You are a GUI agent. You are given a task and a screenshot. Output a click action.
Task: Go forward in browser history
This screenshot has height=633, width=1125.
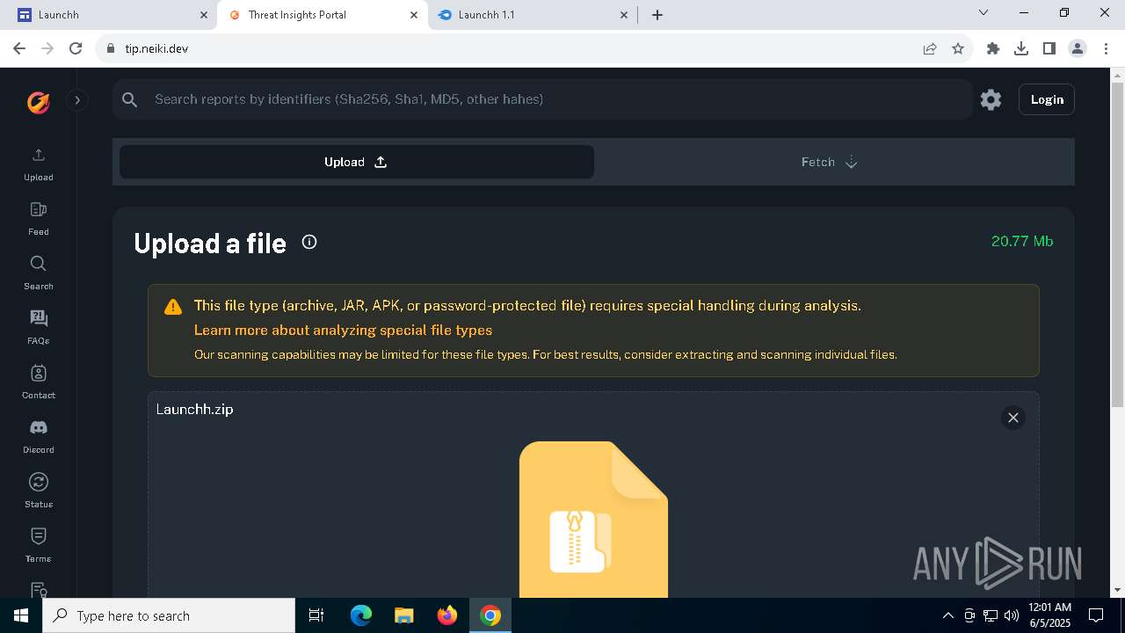coord(47,48)
